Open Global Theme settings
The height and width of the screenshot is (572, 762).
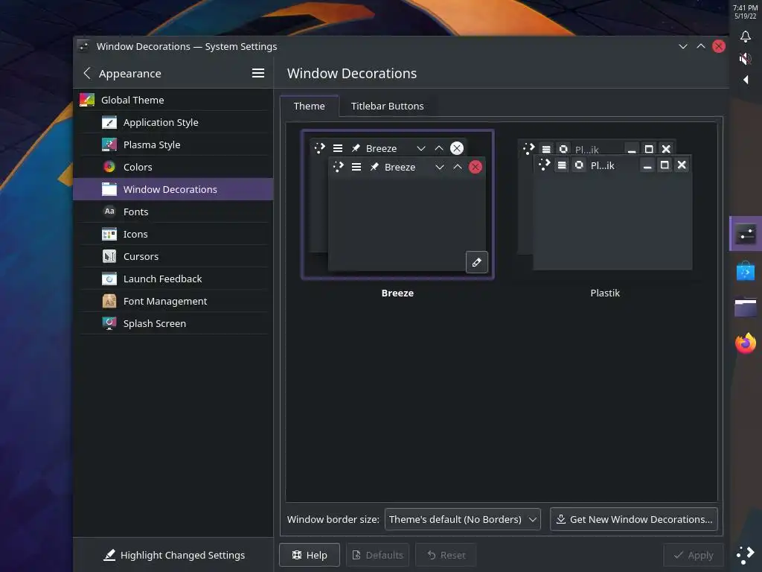[x=173, y=101]
